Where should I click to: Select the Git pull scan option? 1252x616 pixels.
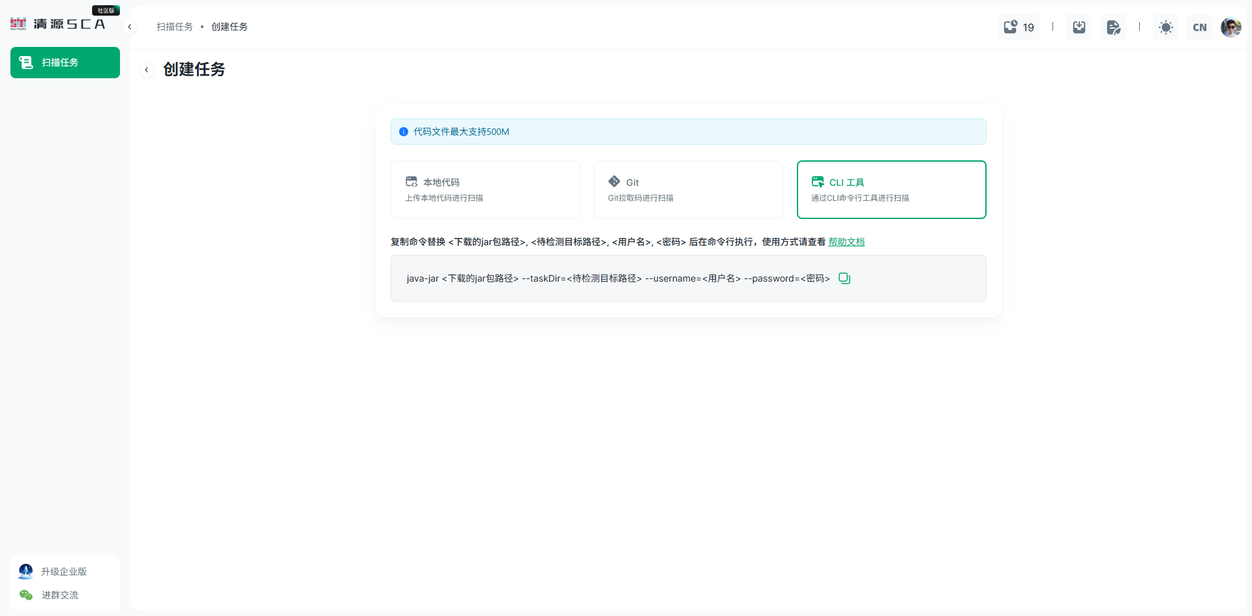click(x=688, y=189)
